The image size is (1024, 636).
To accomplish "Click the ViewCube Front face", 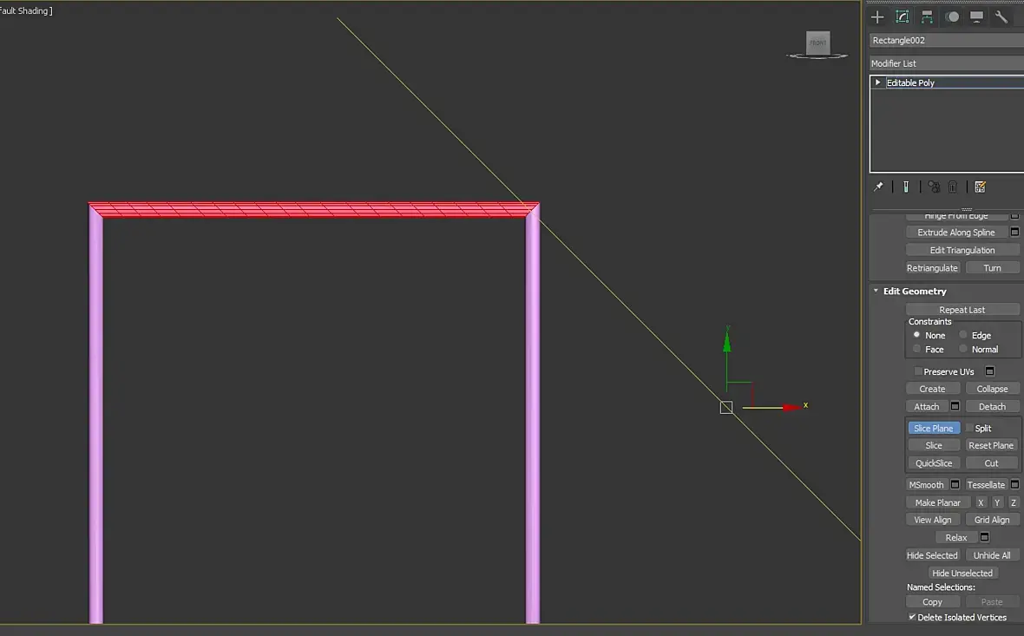I will click(x=817, y=43).
